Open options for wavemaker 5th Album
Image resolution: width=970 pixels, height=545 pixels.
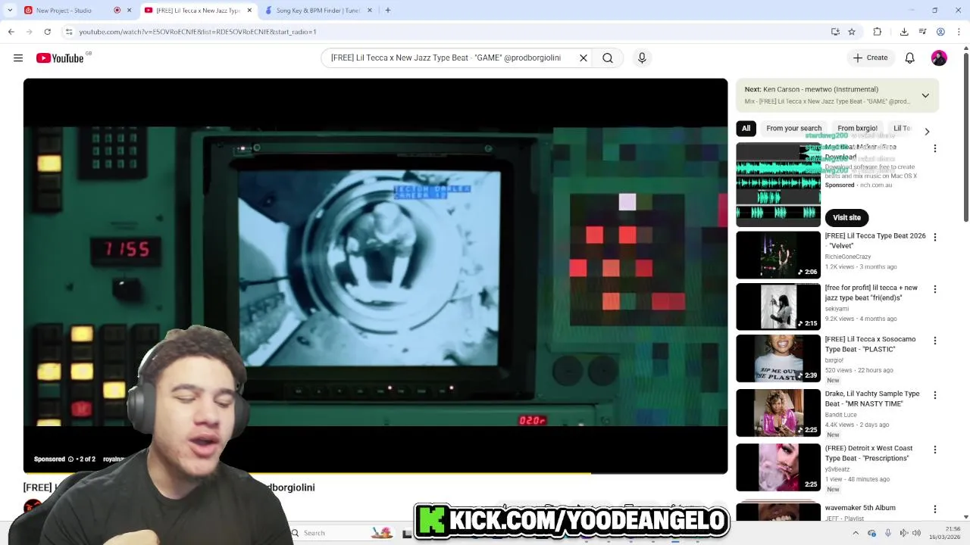coord(934,509)
